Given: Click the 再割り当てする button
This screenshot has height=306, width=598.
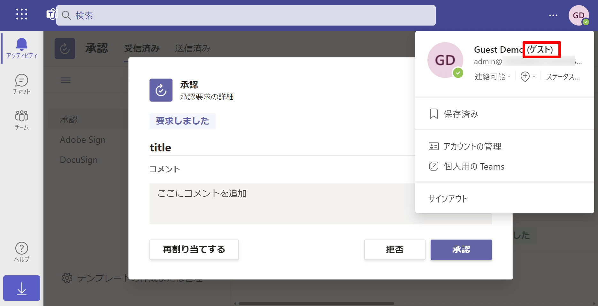Looking at the screenshot, I should pos(194,250).
